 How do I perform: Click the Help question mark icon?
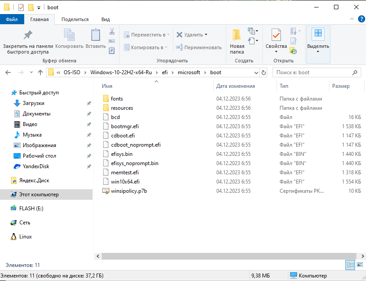point(360,19)
